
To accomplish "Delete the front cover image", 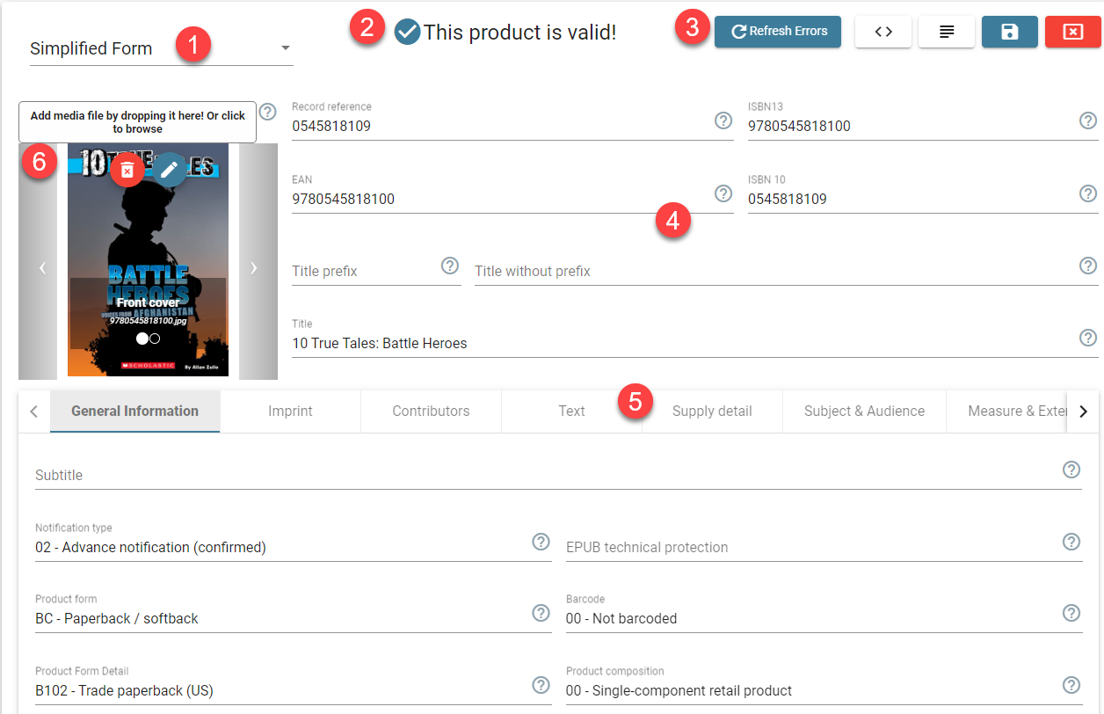I will 127,170.
